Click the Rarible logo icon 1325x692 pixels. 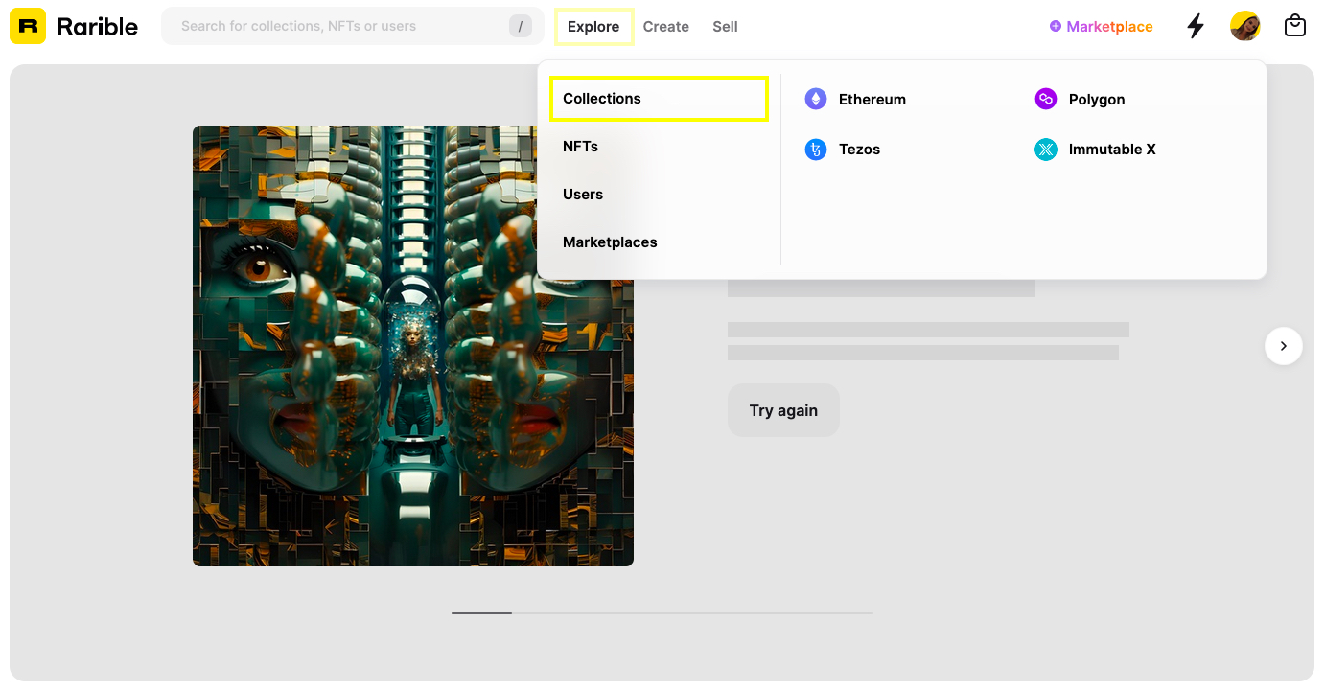point(28,26)
